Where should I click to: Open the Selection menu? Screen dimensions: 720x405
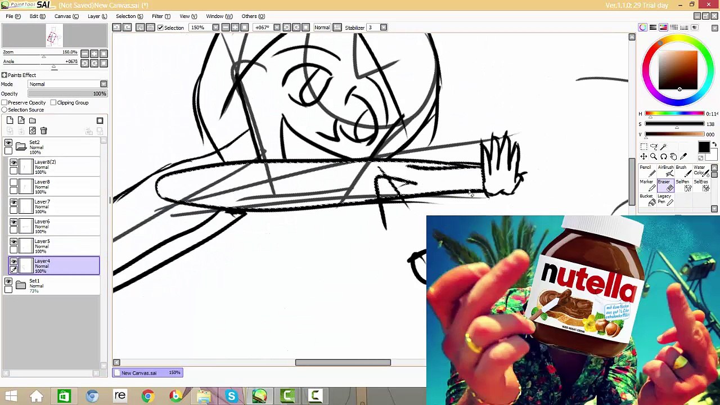129,16
